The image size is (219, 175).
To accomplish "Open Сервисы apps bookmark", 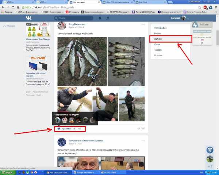I will pyautogui.click(x=7, y=12).
